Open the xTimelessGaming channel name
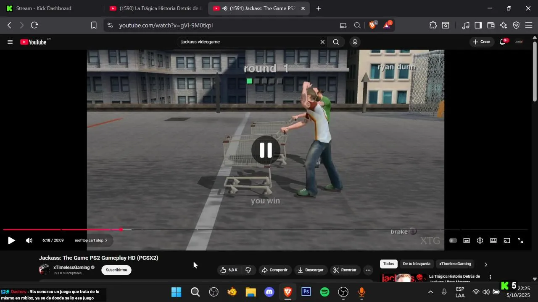Screen dimensions: 538x302 tap(71, 268)
